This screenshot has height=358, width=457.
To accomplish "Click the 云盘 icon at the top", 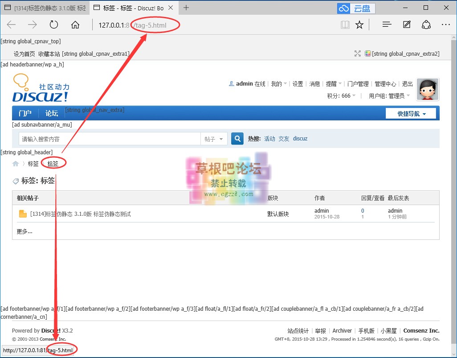I will [x=343, y=8].
